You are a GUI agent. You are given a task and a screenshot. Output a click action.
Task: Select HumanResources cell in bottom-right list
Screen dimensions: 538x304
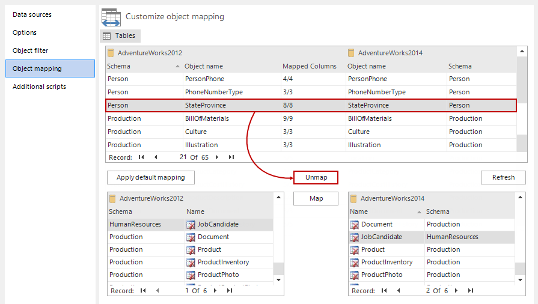click(x=469, y=237)
